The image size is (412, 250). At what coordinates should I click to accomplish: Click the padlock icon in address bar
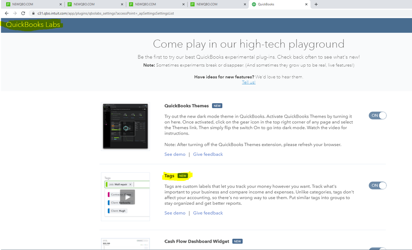click(33, 14)
